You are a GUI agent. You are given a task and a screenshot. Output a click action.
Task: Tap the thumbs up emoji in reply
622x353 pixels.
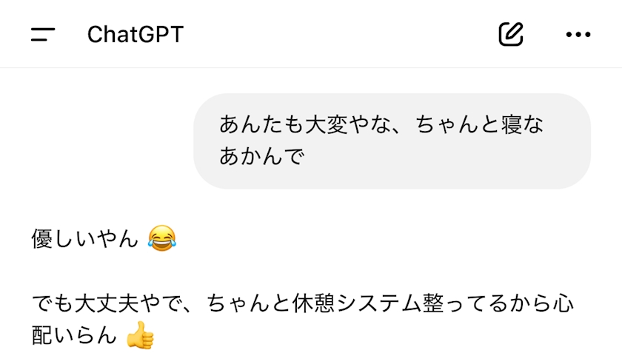point(141,335)
